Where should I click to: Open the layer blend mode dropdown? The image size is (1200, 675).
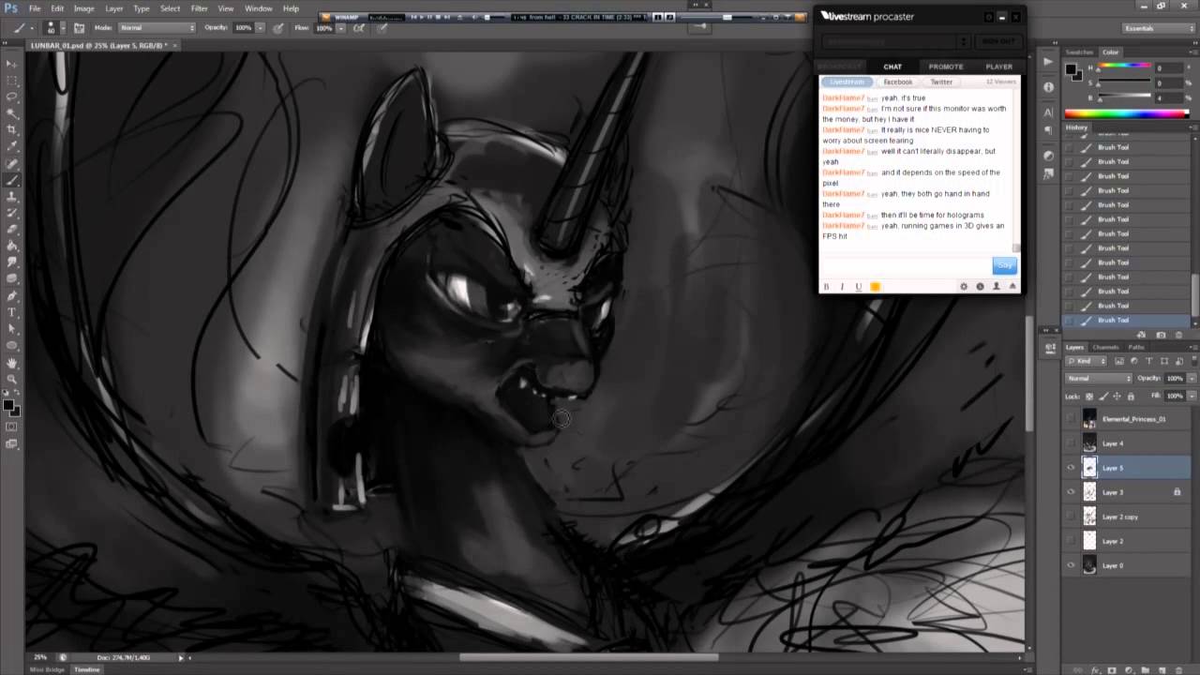click(1099, 378)
